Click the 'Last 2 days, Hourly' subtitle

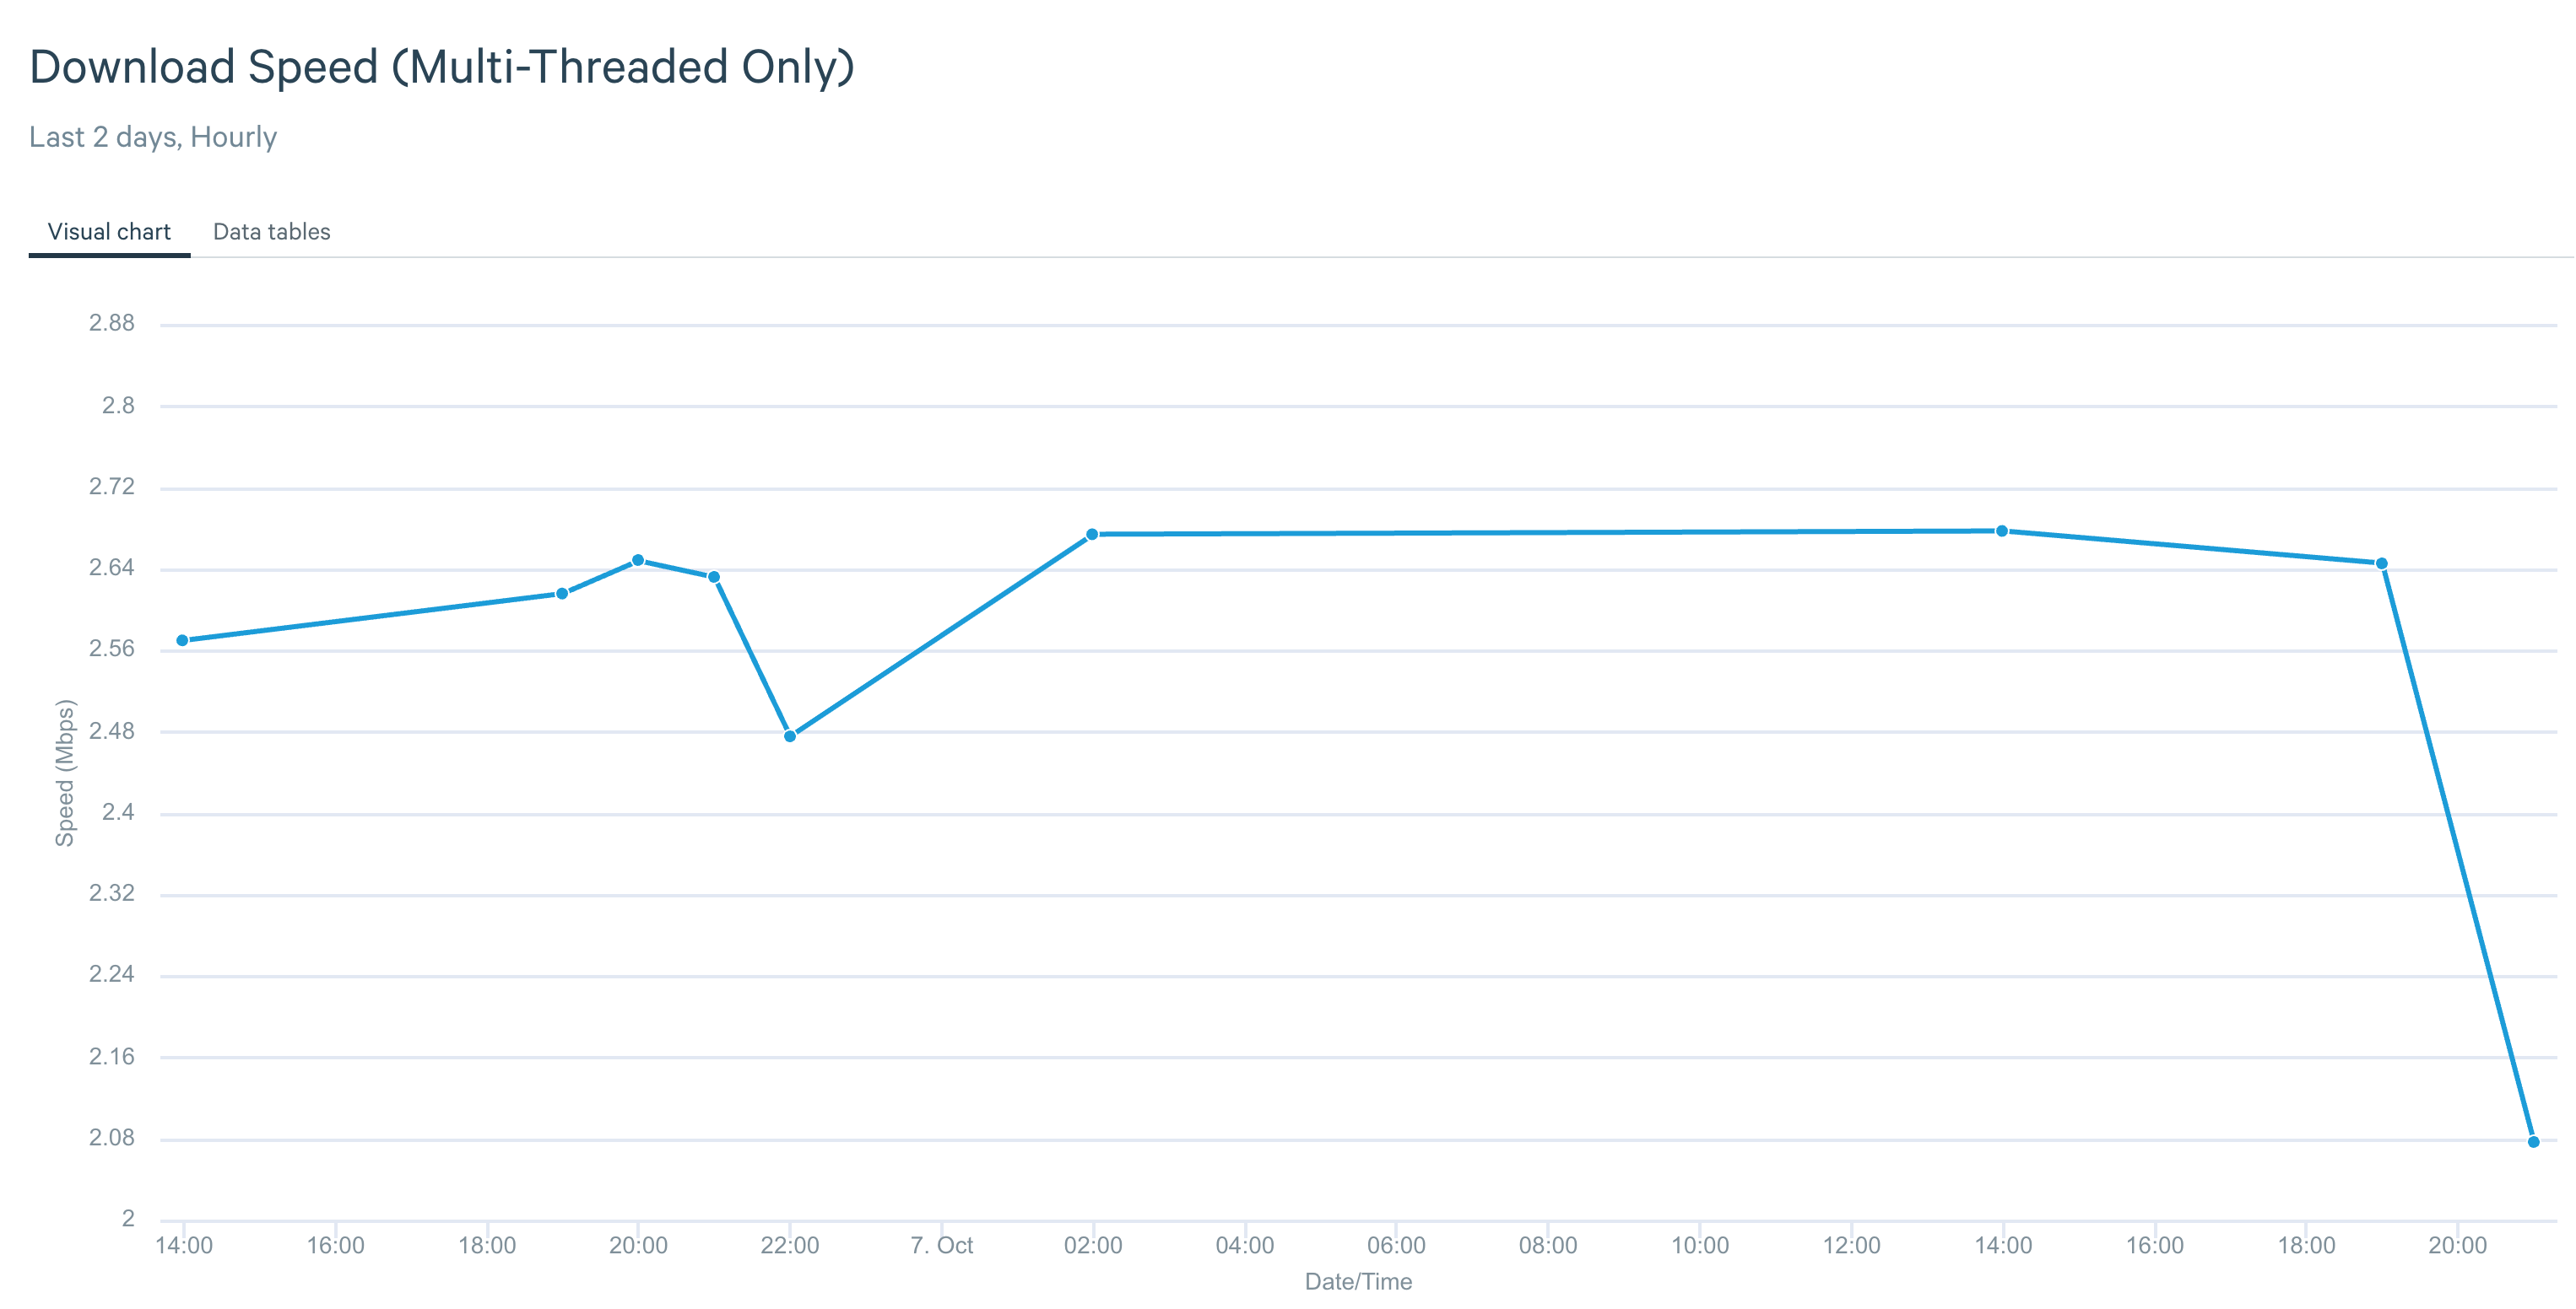153,137
